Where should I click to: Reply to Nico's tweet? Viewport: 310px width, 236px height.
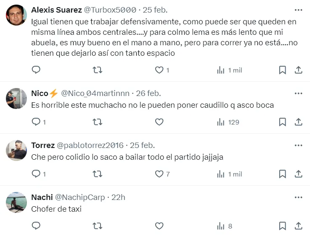click(x=36, y=122)
